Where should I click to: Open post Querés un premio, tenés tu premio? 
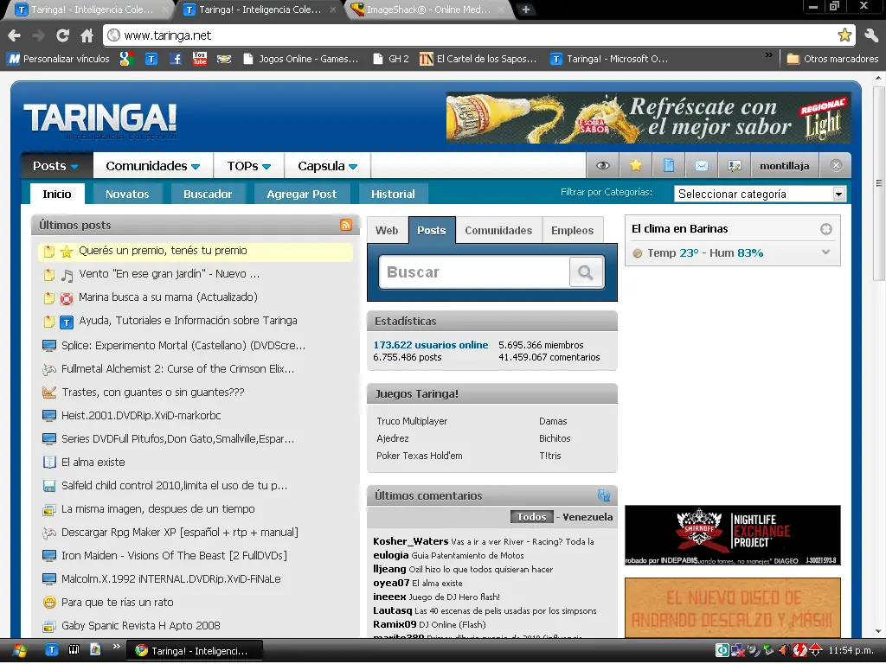coord(163,251)
